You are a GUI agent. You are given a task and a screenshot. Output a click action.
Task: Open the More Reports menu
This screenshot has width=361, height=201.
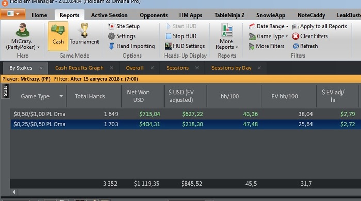(x=227, y=36)
